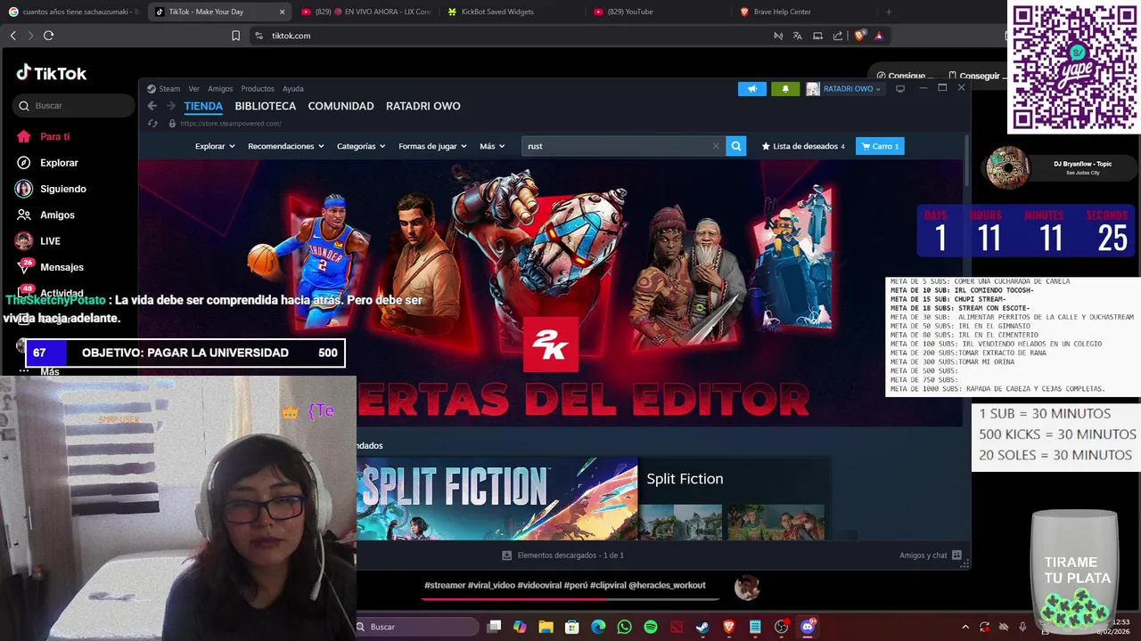
Task: Click Steam page refresh icon
Action: point(152,124)
